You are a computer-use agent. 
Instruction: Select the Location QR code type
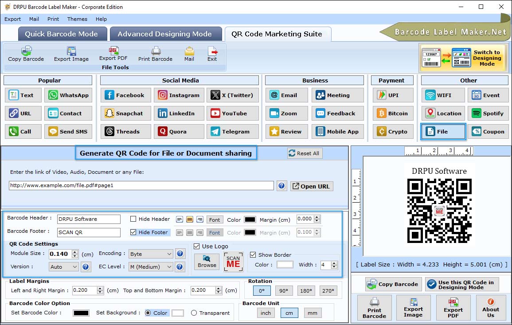(443, 114)
